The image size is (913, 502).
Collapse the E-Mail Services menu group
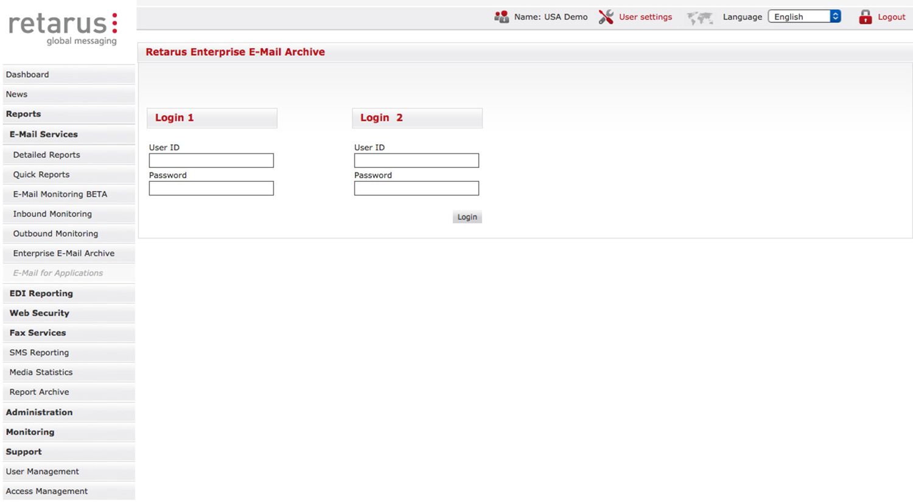pos(69,134)
